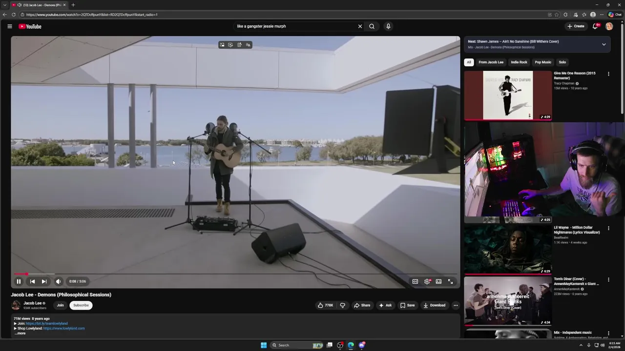Select From Jacob Lee filter chip
This screenshot has height=351, width=625.
tap(491, 62)
